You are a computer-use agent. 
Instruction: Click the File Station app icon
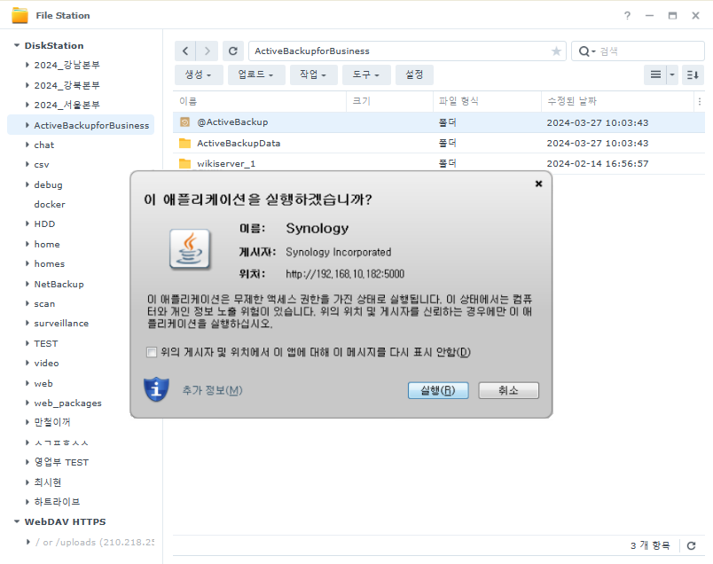tap(20, 15)
